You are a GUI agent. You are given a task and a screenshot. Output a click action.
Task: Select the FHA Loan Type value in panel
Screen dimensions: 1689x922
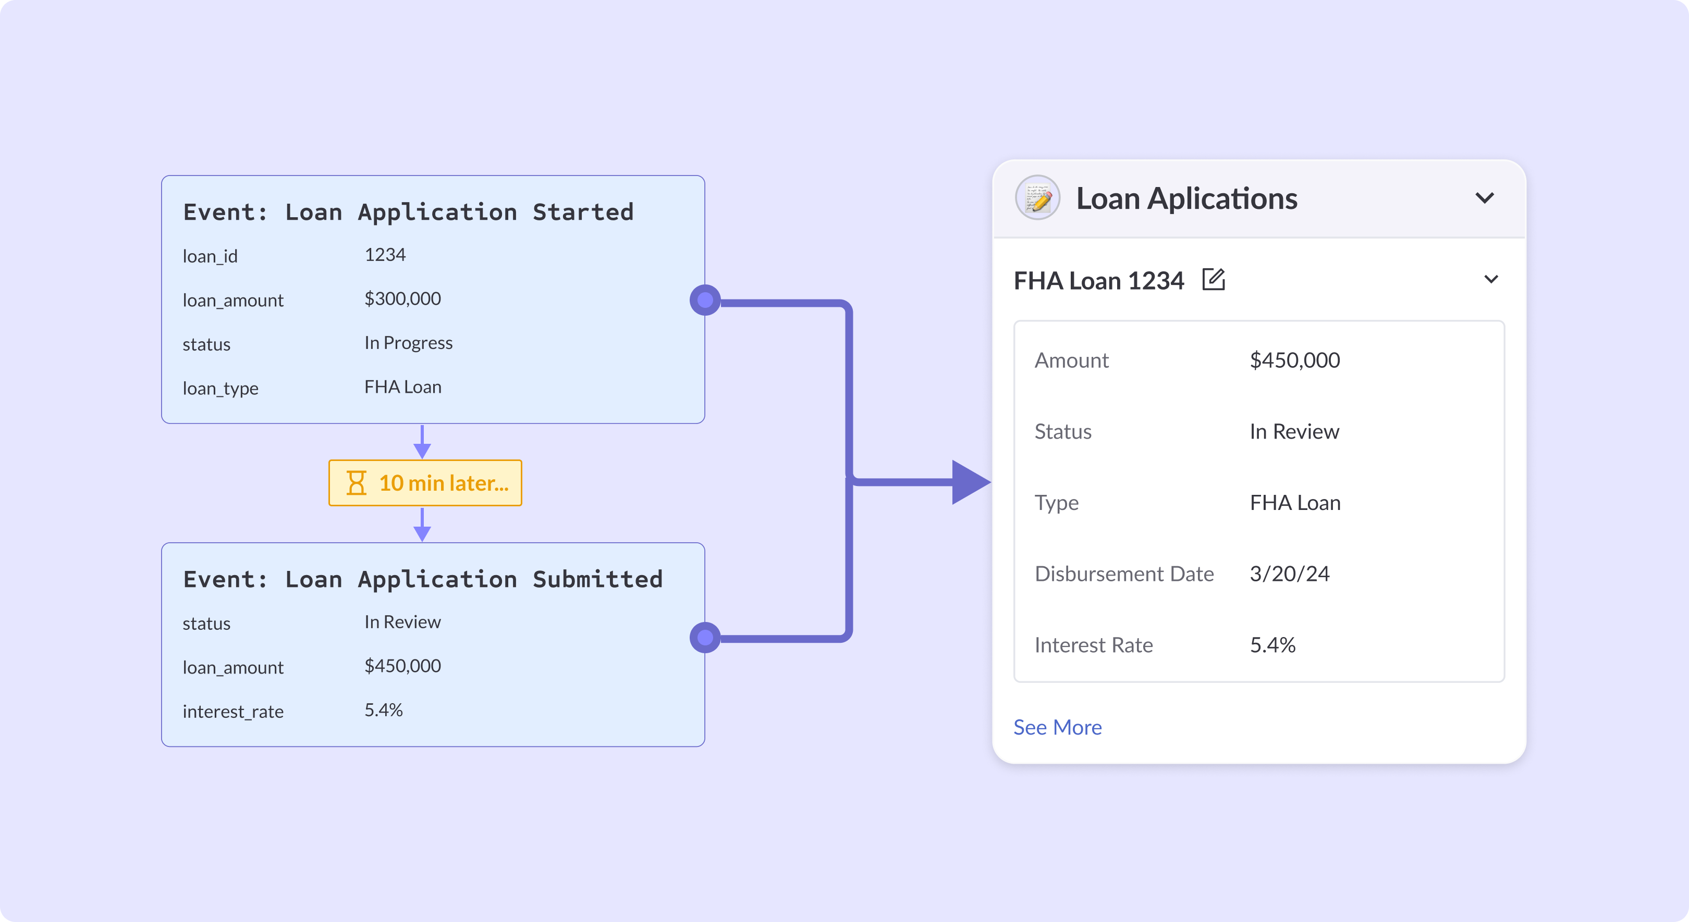(1295, 503)
